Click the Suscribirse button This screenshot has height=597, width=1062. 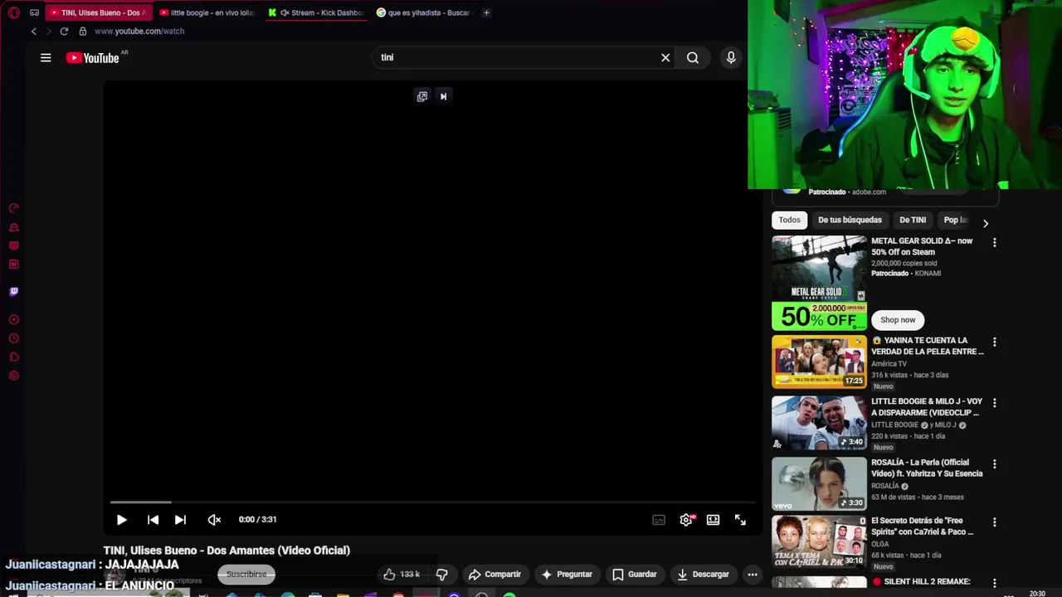pyautogui.click(x=246, y=574)
